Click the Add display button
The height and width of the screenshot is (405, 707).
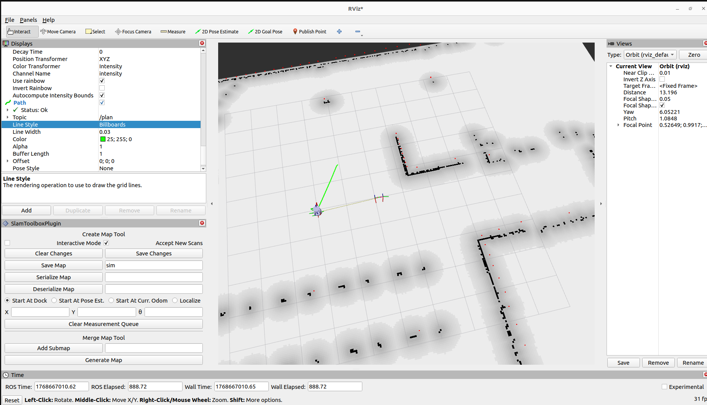(x=26, y=211)
